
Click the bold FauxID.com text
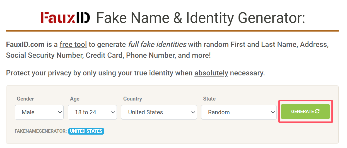tap(25, 44)
